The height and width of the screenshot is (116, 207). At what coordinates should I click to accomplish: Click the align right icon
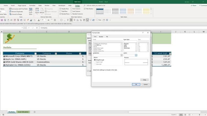[74, 20]
